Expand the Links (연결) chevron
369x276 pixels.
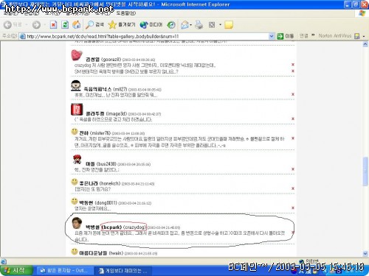(x=313, y=35)
